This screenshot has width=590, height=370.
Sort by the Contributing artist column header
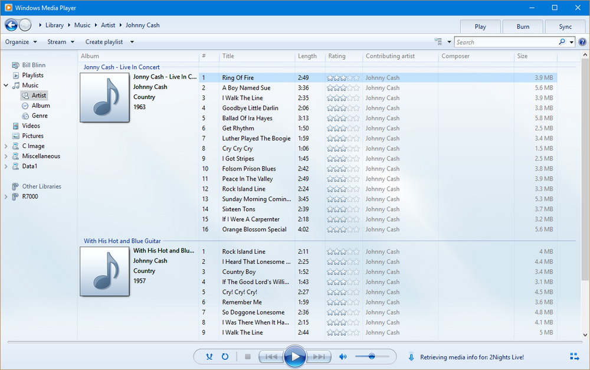(401, 56)
